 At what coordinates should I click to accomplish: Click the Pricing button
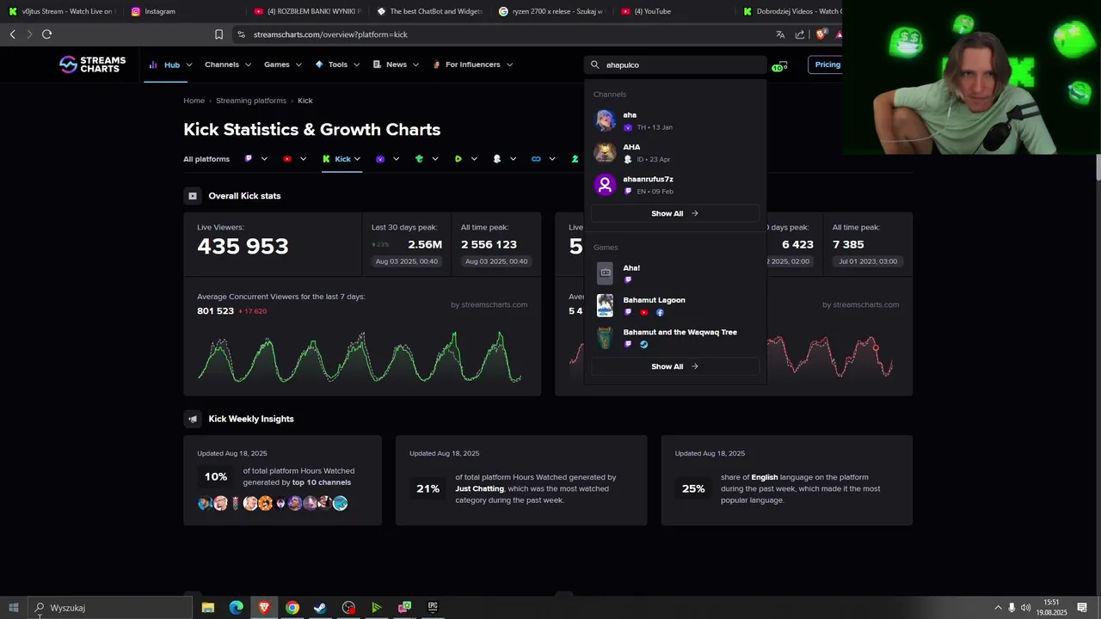[x=826, y=64]
